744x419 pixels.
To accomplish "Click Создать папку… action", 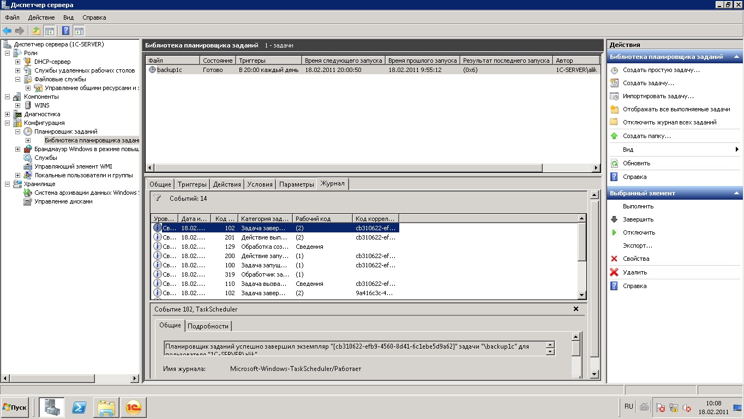I will click(647, 136).
